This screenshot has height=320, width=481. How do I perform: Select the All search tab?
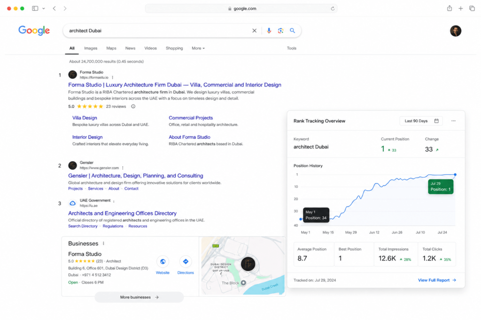tap(72, 48)
